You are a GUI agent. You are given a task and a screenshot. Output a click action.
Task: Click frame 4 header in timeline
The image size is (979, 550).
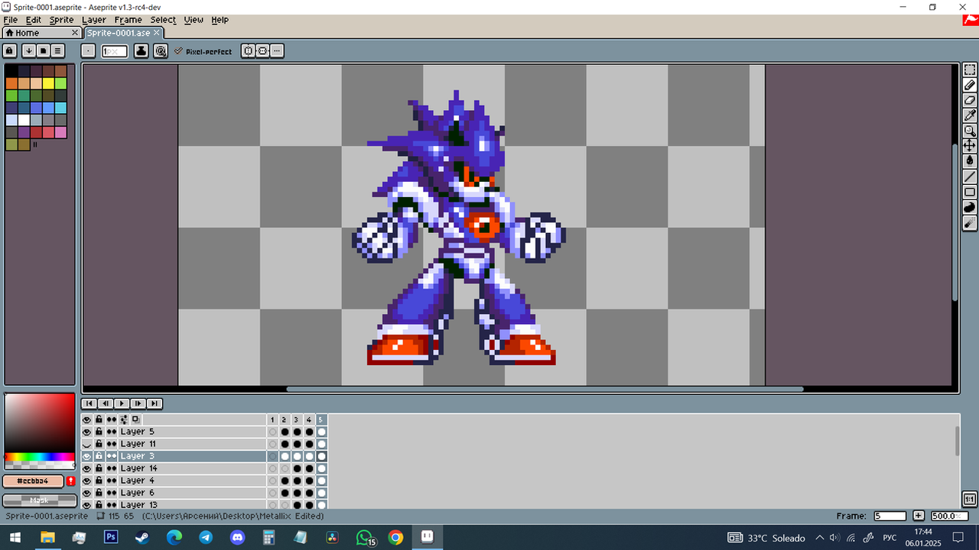coord(308,419)
